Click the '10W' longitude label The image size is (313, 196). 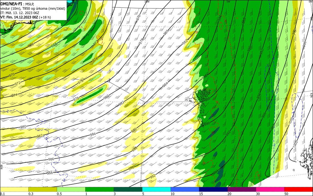147,1
